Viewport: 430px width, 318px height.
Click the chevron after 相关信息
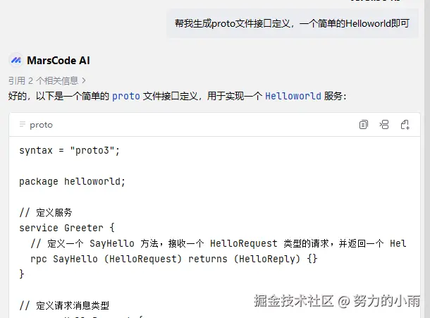point(85,81)
